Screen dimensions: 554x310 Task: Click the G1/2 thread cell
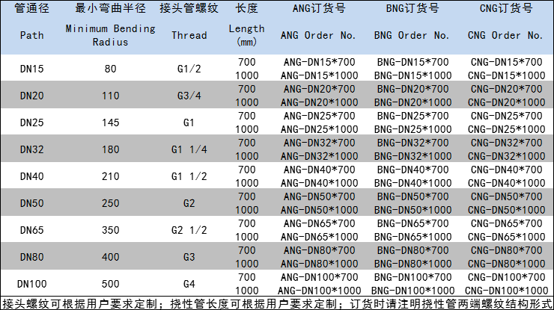click(x=189, y=69)
